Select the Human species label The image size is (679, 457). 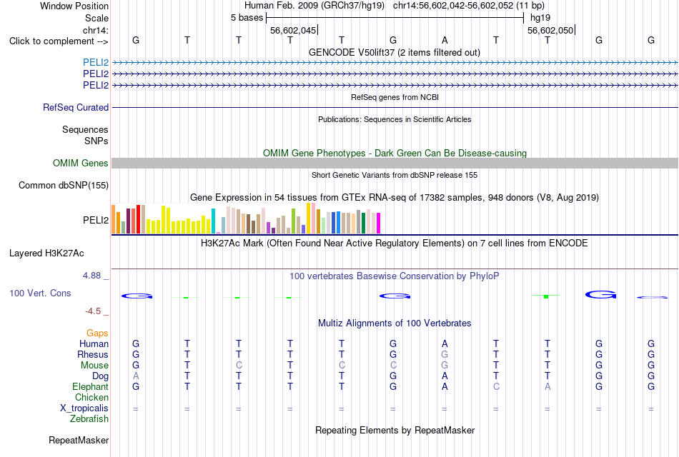pyautogui.click(x=94, y=343)
